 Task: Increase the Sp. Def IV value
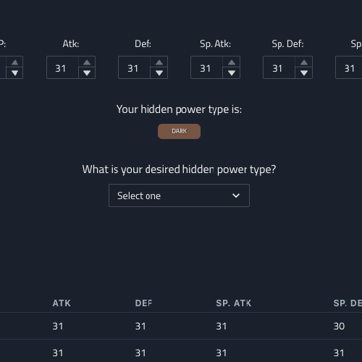[x=304, y=62]
